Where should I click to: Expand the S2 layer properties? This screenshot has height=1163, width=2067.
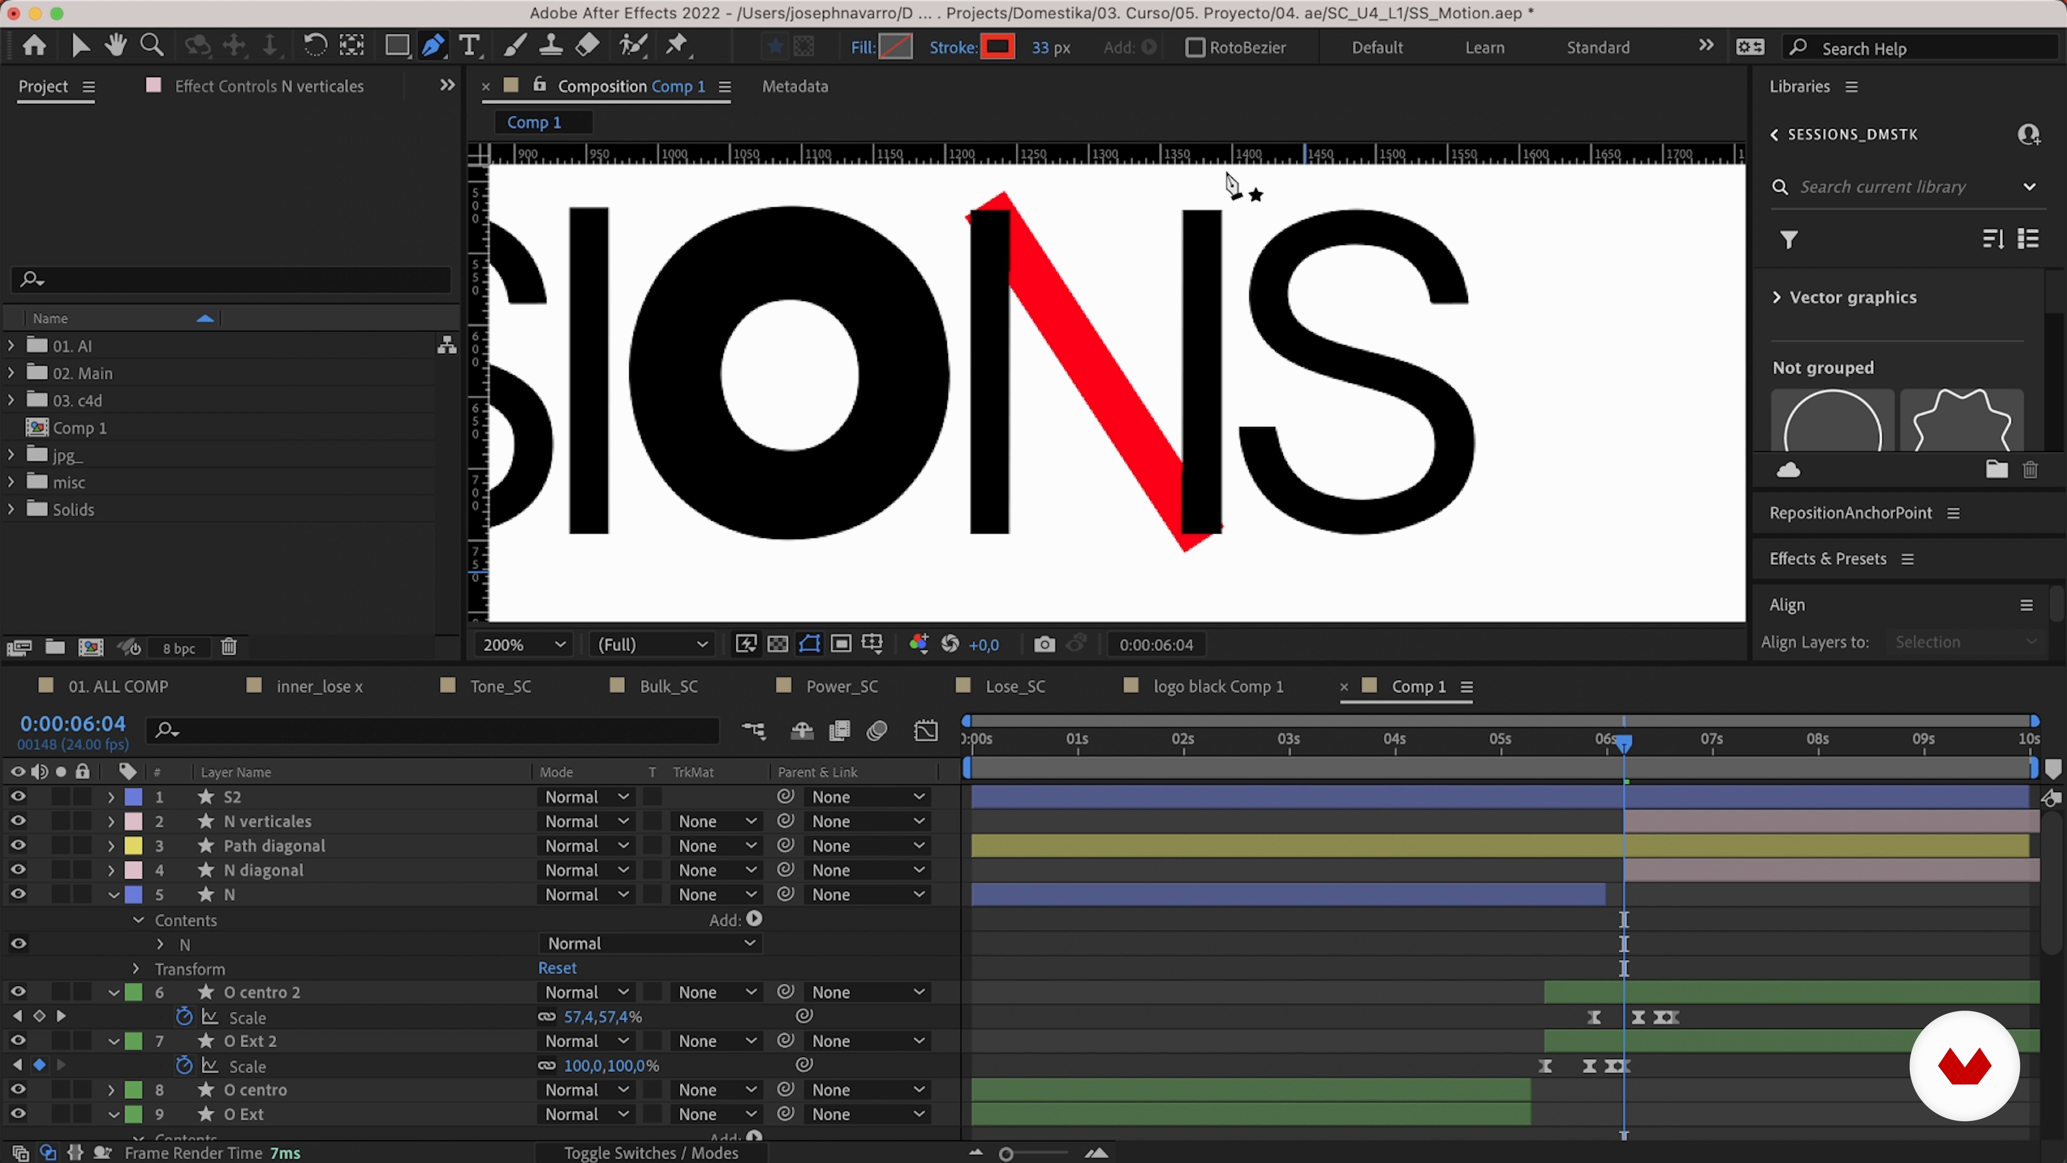pos(111,797)
